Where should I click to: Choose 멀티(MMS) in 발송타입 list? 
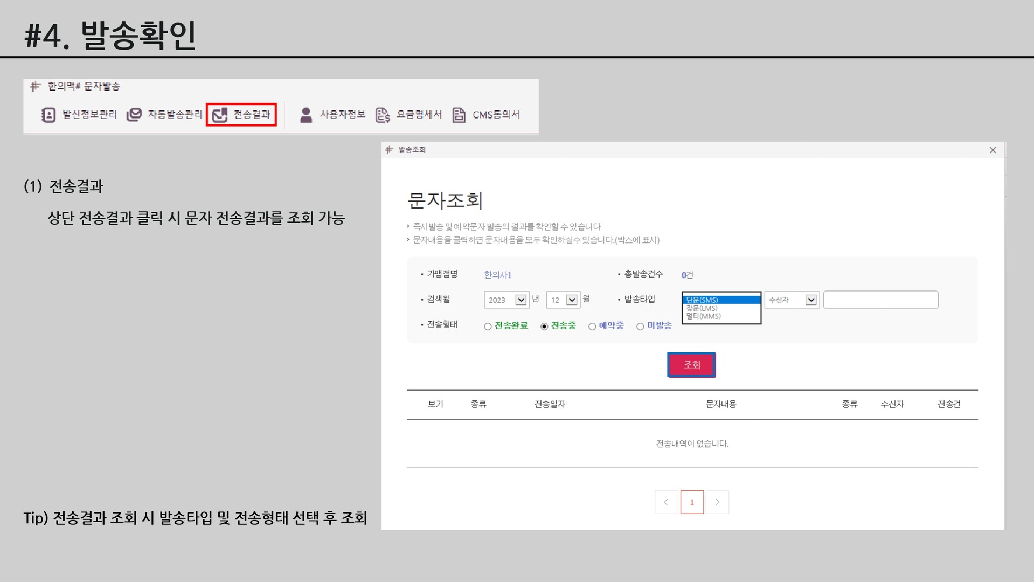pyautogui.click(x=721, y=316)
